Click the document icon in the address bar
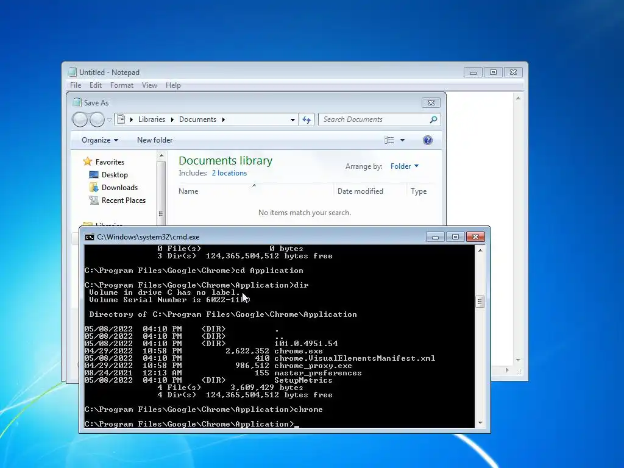The height and width of the screenshot is (468, 624). (x=121, y=119)
